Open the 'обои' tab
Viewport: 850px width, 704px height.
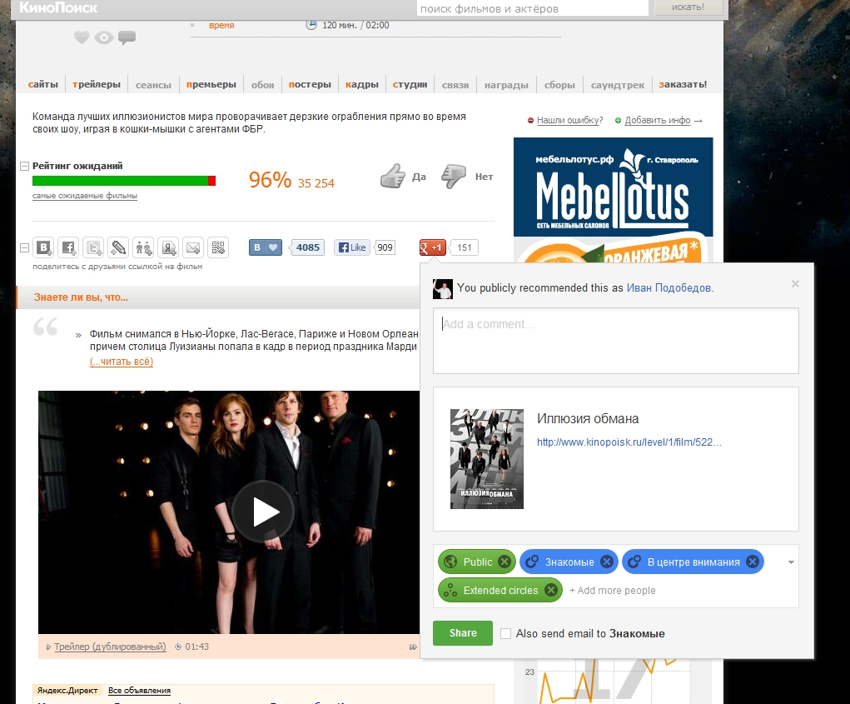point(263,85)
